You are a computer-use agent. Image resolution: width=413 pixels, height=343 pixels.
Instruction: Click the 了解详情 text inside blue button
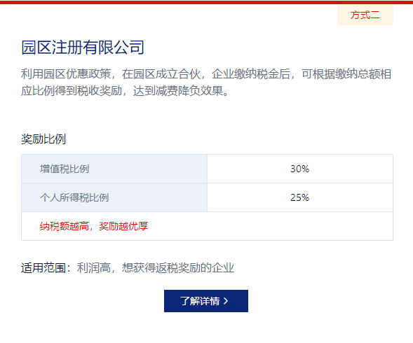click(x=200, y=301)
